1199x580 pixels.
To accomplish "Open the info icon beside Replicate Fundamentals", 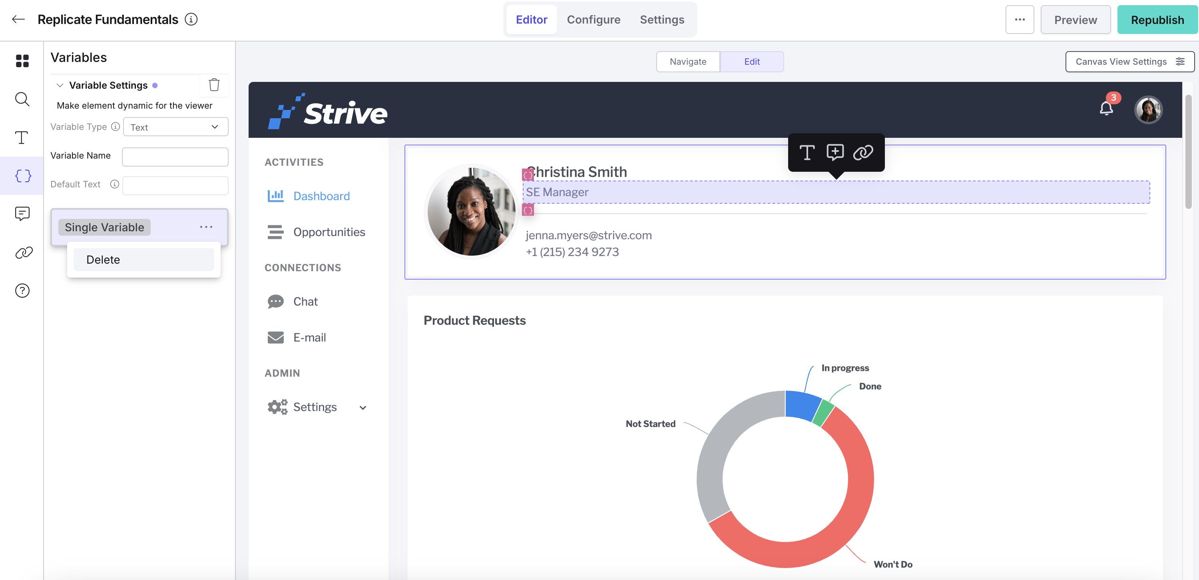I will pyautogui.click(x=191, y=20).
